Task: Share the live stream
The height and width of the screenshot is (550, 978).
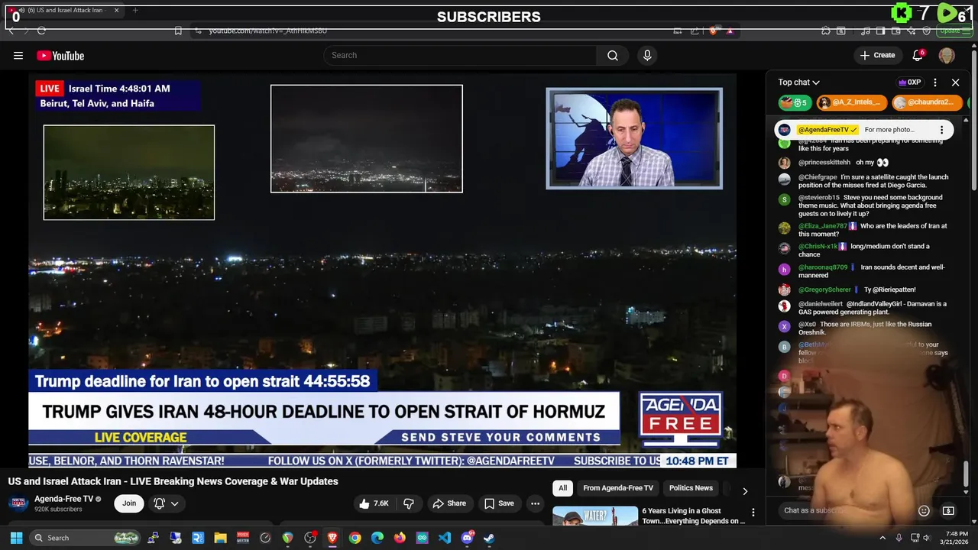Action: (x=449, y=503)
